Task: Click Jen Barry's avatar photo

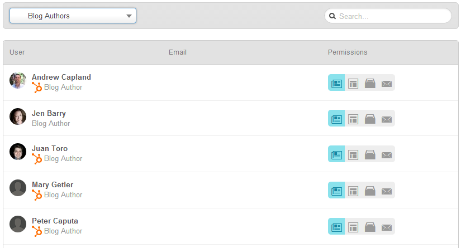Action: click(x=18, y=116)
